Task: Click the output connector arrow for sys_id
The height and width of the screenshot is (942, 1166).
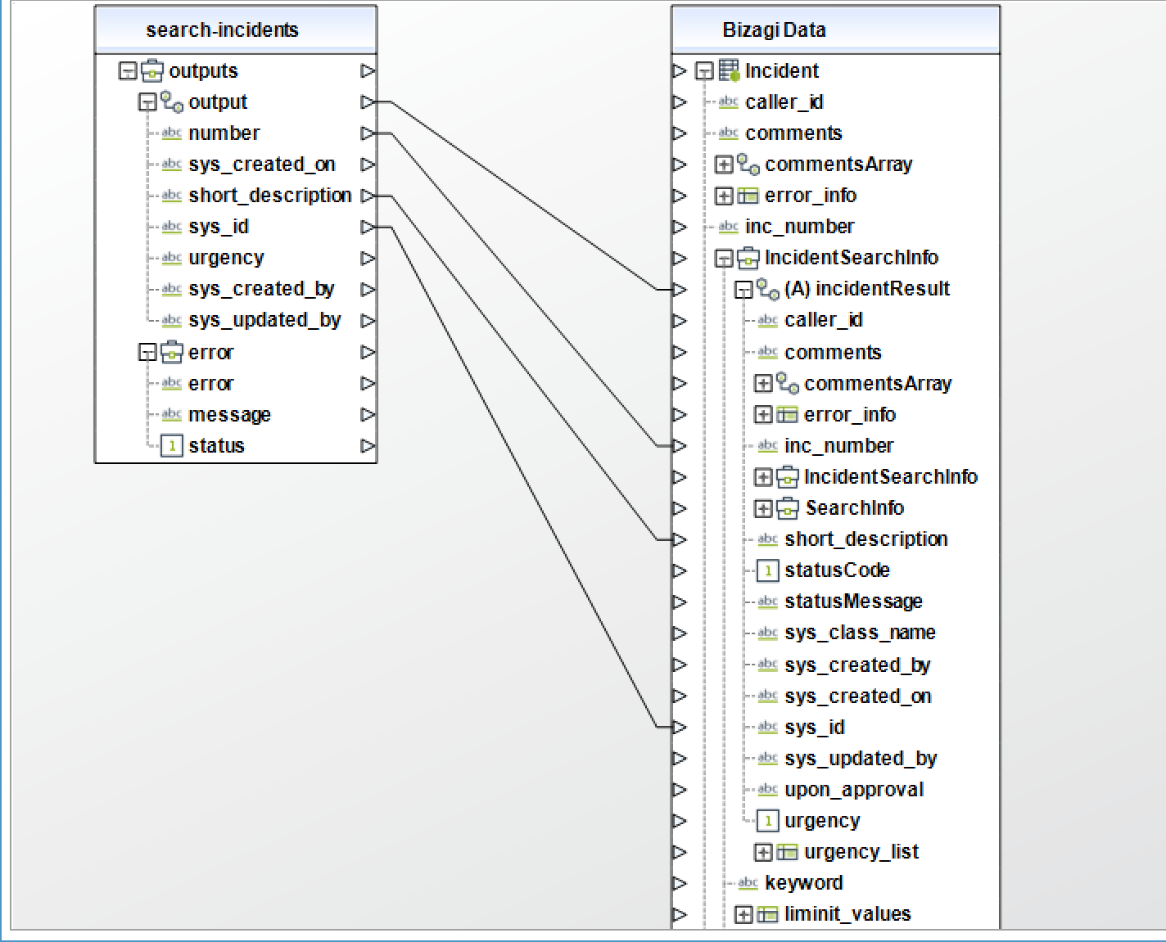Action: (x=368, y=227)
